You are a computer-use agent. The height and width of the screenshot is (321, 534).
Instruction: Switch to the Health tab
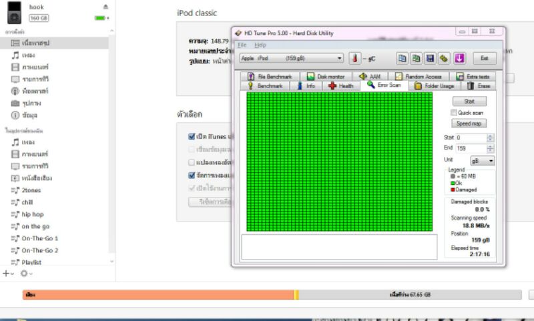pyautogui.click(x=341, y=86)
